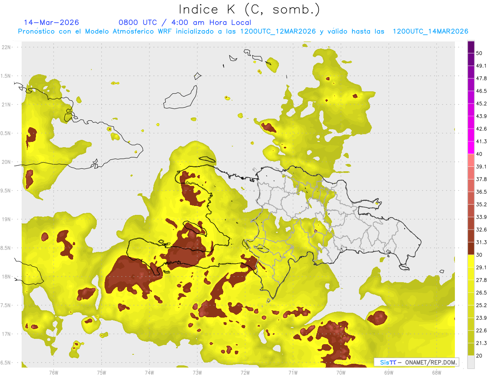Click the '20N' latitude label
Screen dimensions: 490x378
[7, 162]
